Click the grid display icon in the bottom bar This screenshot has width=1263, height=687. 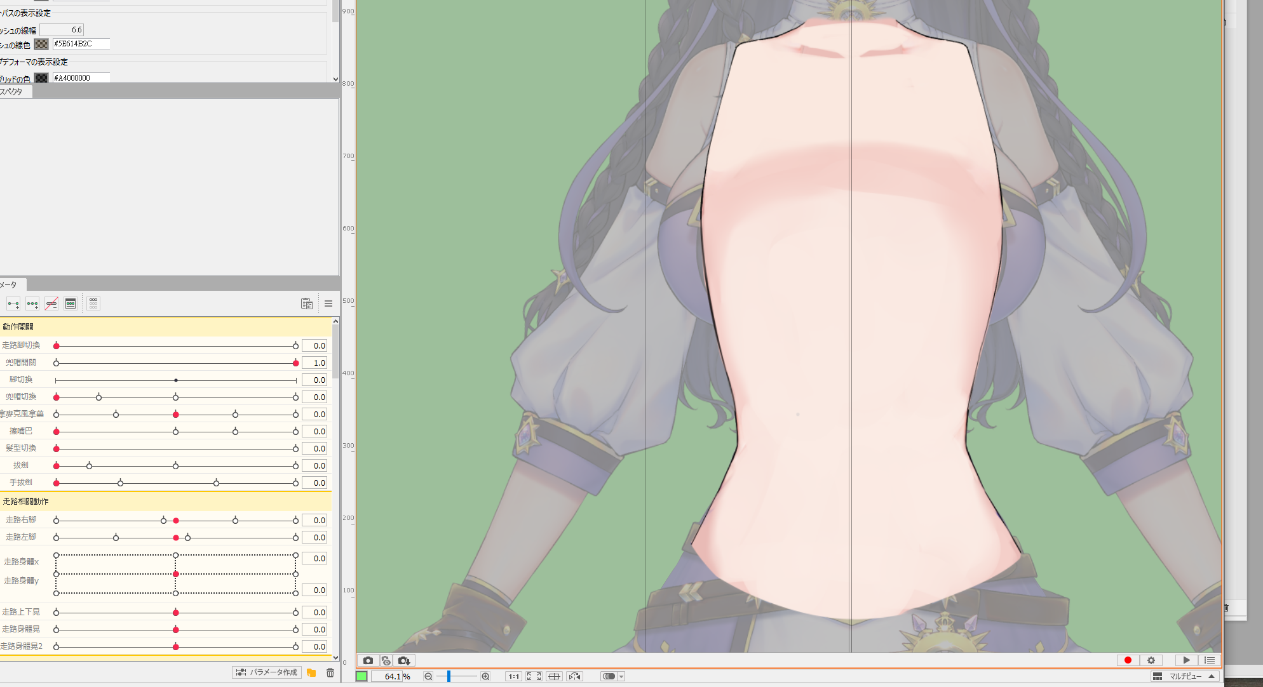pos(554,676)
